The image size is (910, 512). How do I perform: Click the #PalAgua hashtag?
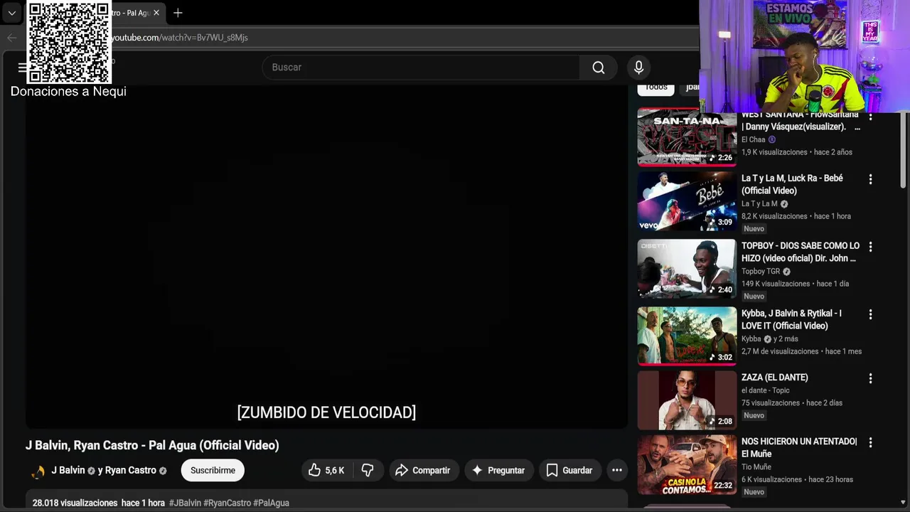point(271,503)
